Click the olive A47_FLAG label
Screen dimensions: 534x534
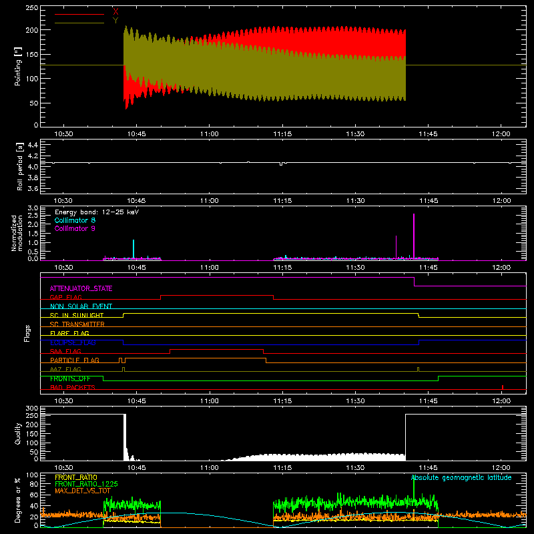point(65,369)
